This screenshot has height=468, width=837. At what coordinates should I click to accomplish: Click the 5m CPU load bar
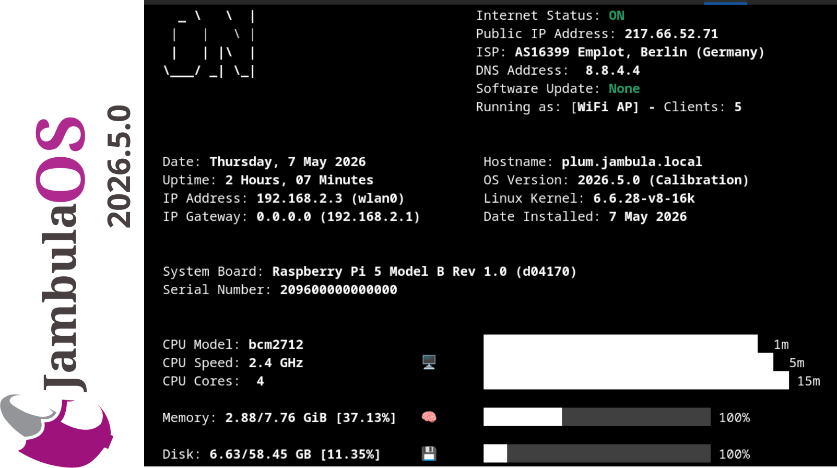pos(628,362)
